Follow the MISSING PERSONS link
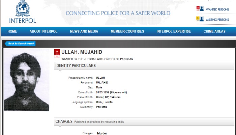 point(217,20)
